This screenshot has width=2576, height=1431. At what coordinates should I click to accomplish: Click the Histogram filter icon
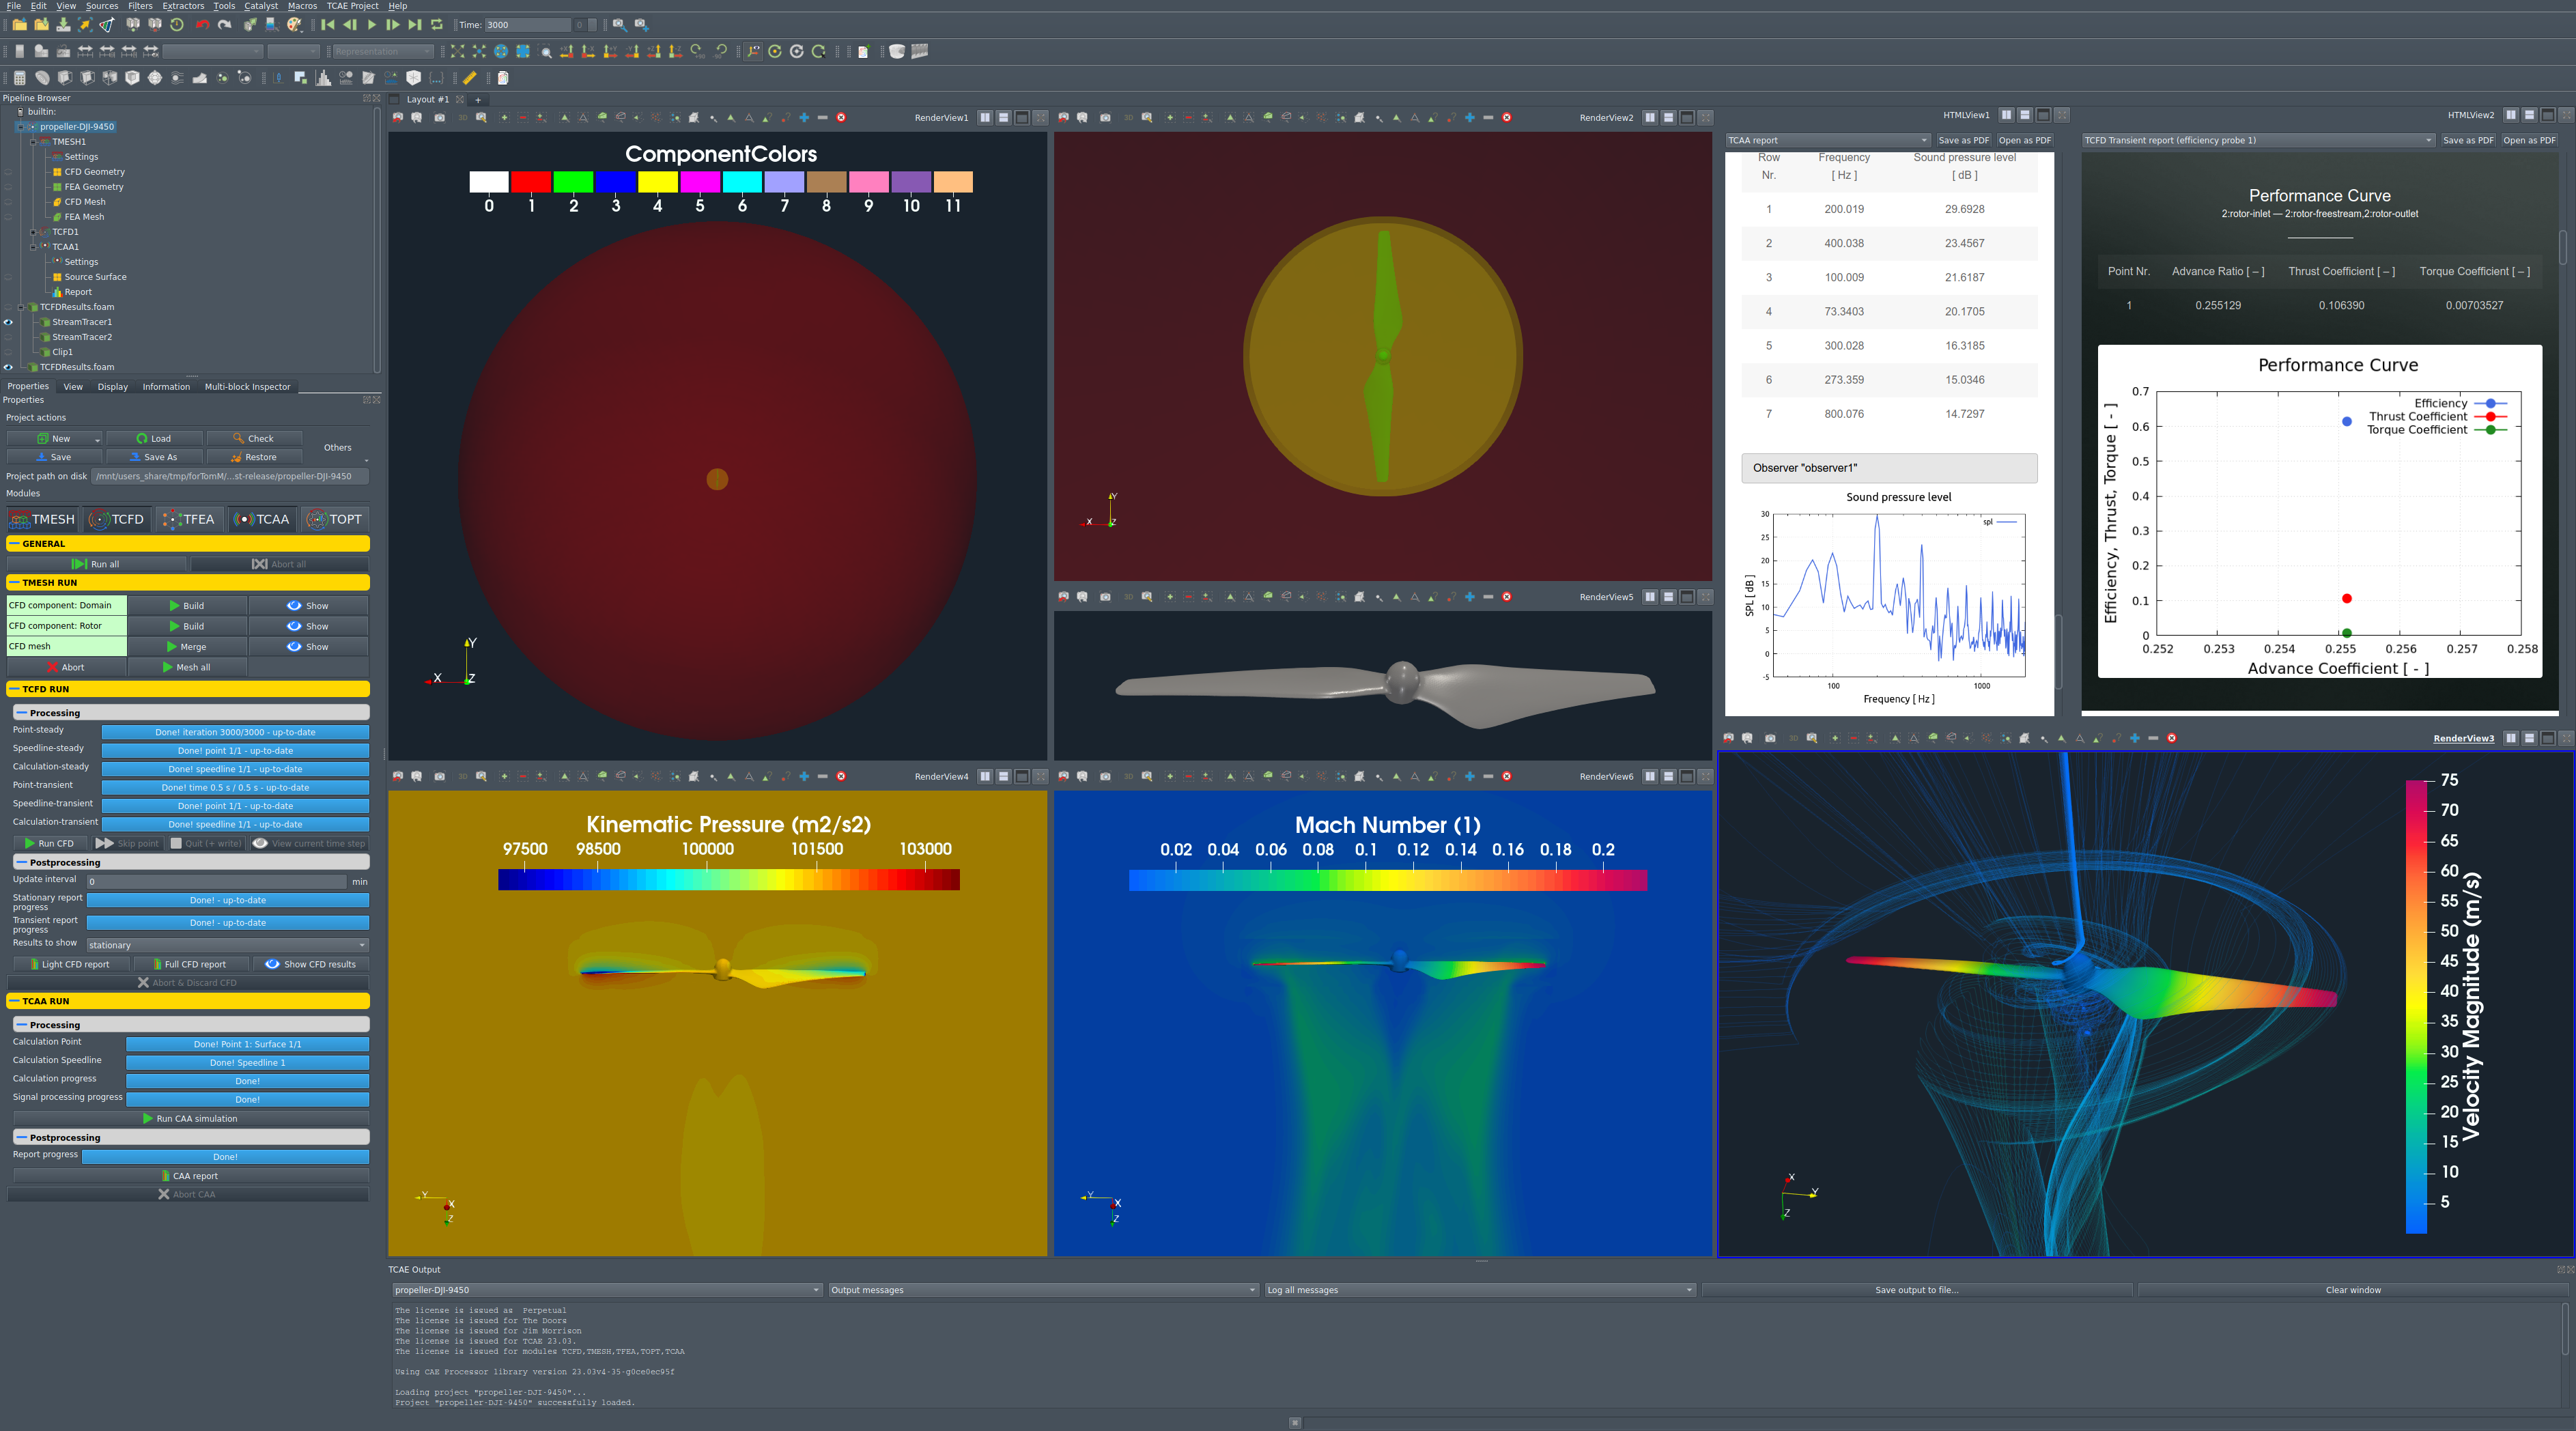[323, 78]
